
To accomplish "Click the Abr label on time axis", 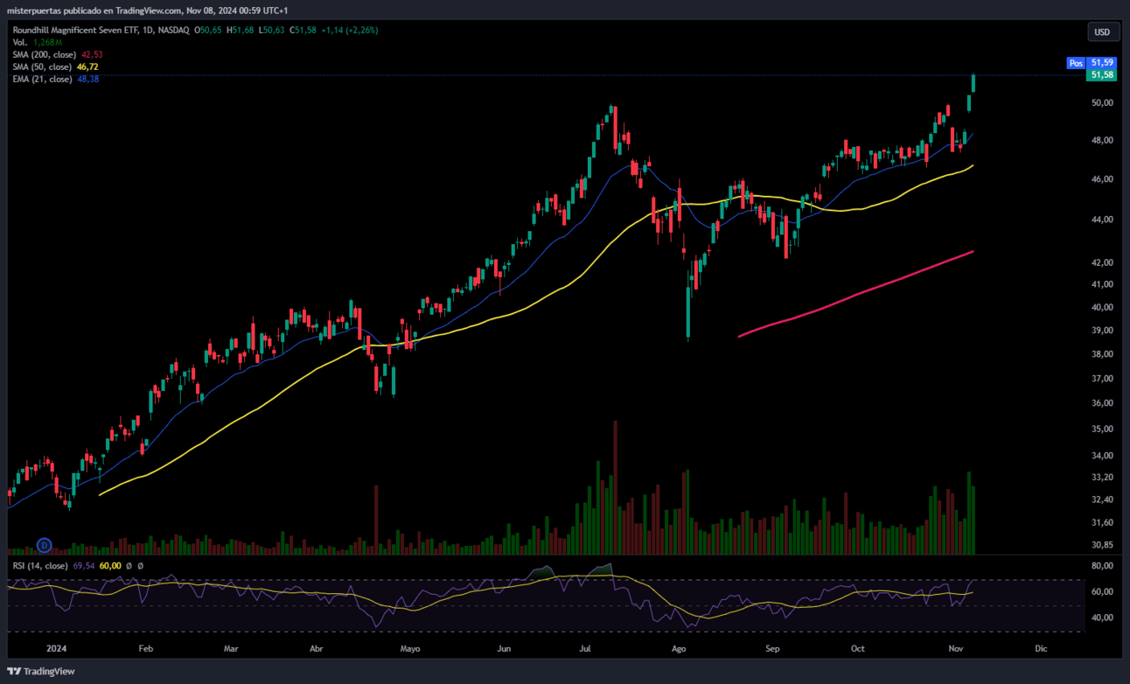I will pyautogui.click(x=317, y=649).
